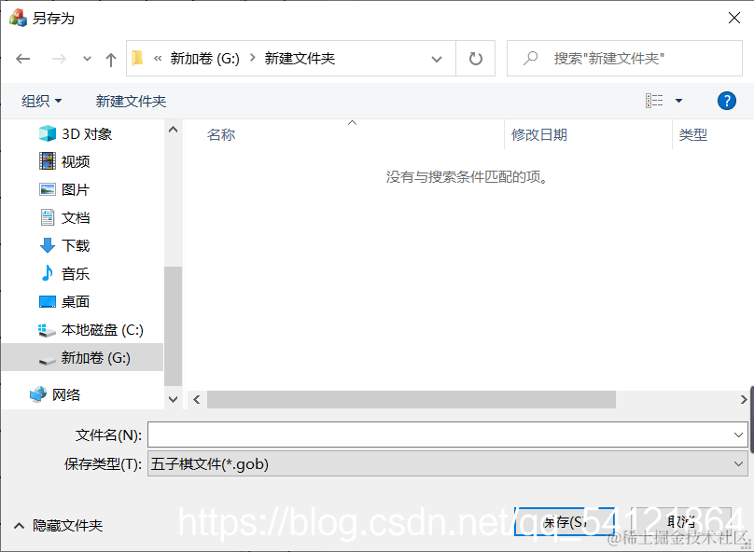Select 新加卷 (G:) in the address path
754x552 pixels.
204,59
